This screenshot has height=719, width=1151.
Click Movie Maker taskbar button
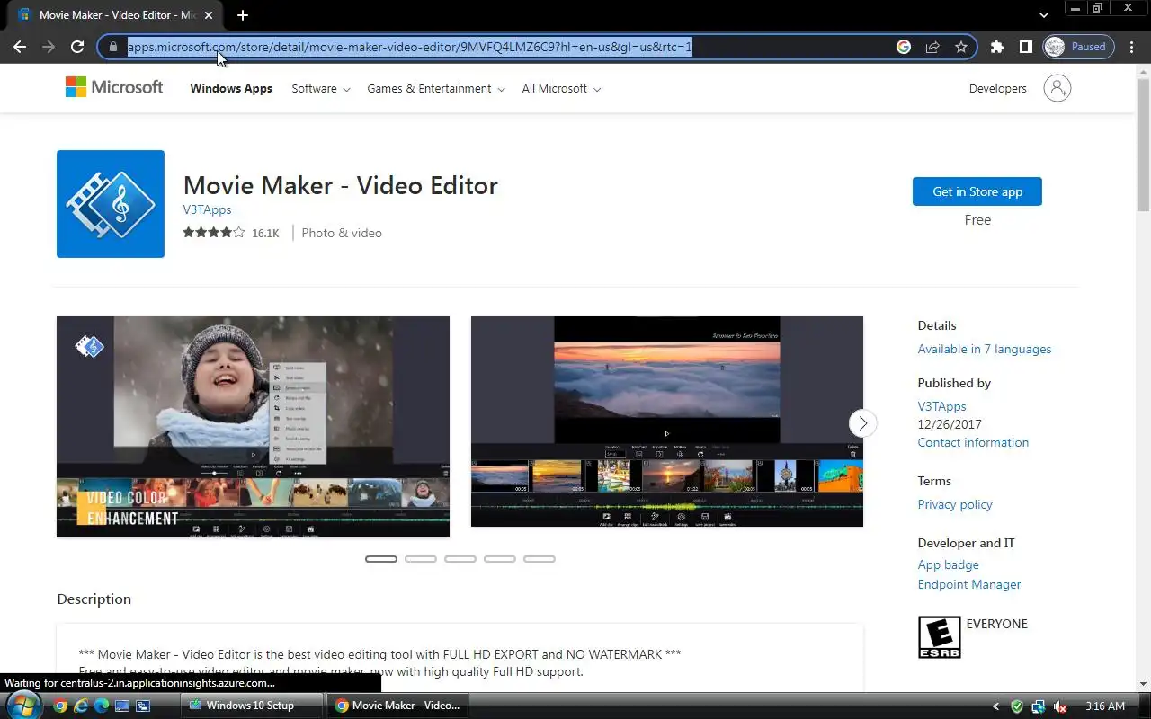(397, 706)
